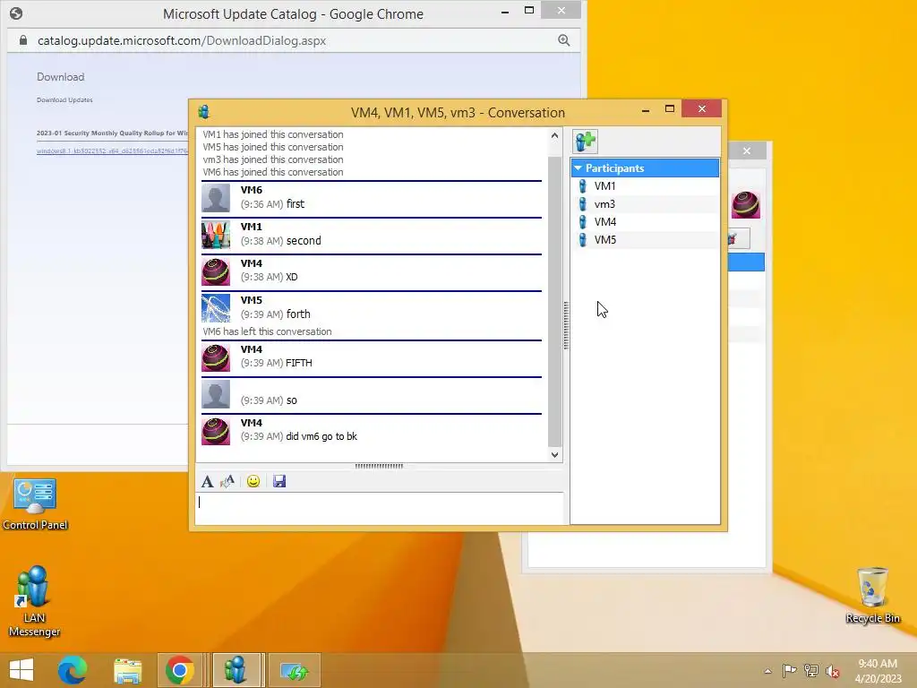Viewport: 917px width, 688px height.
Task: Open File Explorer from the taskbar
Action: [127, 670]
